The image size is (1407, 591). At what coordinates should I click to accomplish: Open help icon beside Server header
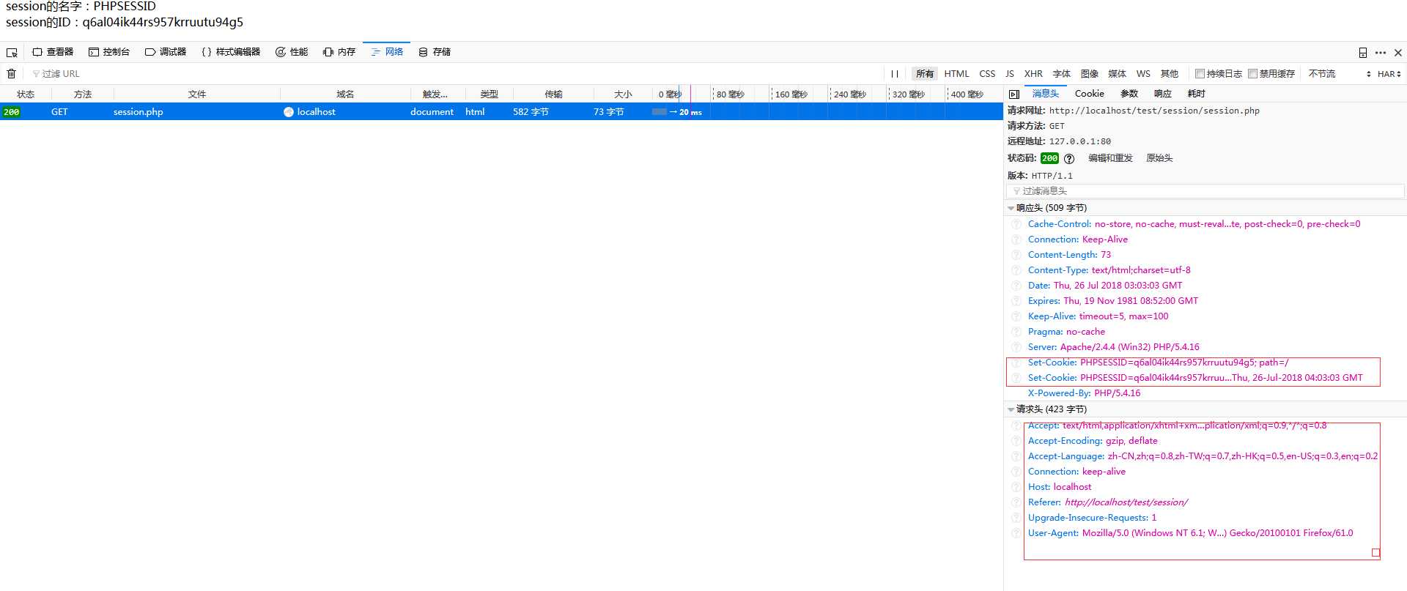[1016, 347]
